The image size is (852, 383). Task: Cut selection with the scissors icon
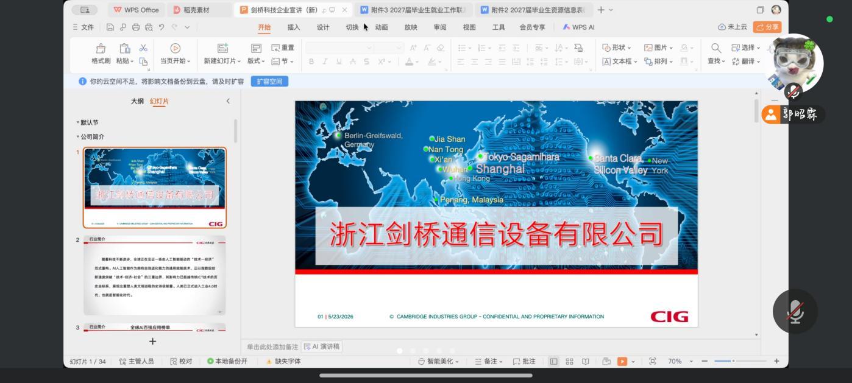[x=143, y=47]
